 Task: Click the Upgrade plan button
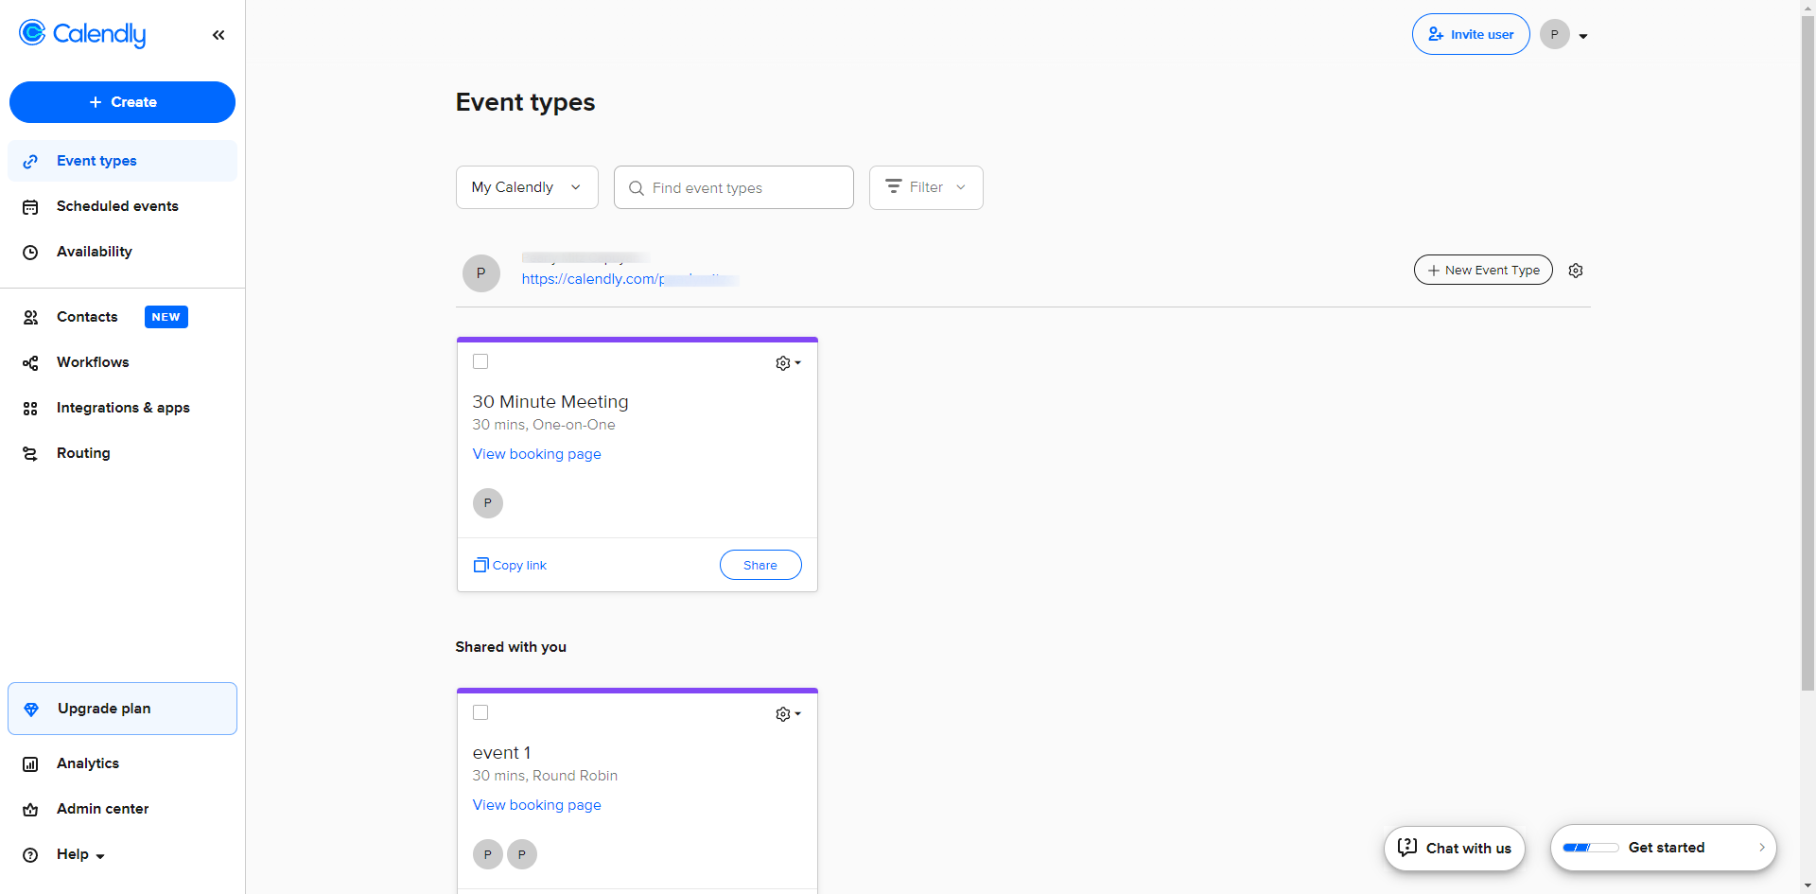[122, 709]
